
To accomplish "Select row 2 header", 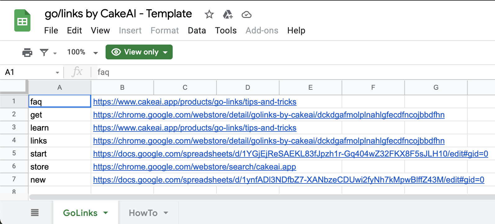I will [x=14, y=114].
